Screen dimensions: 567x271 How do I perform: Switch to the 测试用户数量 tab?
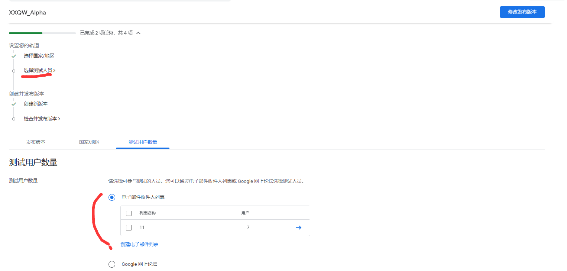[x=143, y=142]
